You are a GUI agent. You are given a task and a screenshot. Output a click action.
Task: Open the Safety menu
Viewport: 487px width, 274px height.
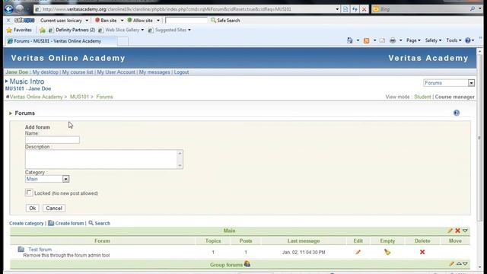433,40
